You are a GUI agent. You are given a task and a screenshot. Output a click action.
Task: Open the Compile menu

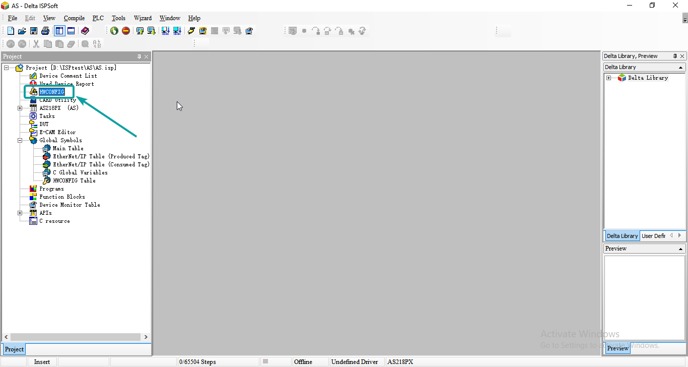[74, 18]
